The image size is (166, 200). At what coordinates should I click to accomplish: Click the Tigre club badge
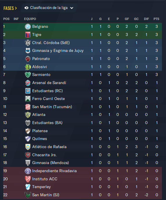28,35
